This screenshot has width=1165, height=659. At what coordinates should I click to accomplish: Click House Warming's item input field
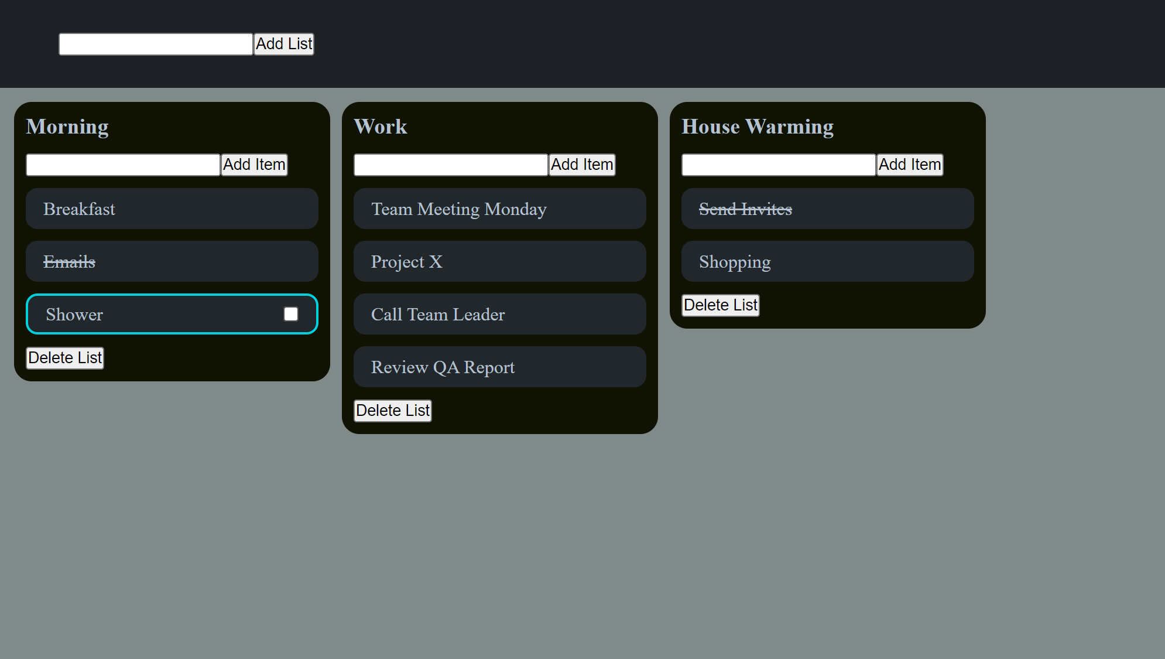click(777, 165)
